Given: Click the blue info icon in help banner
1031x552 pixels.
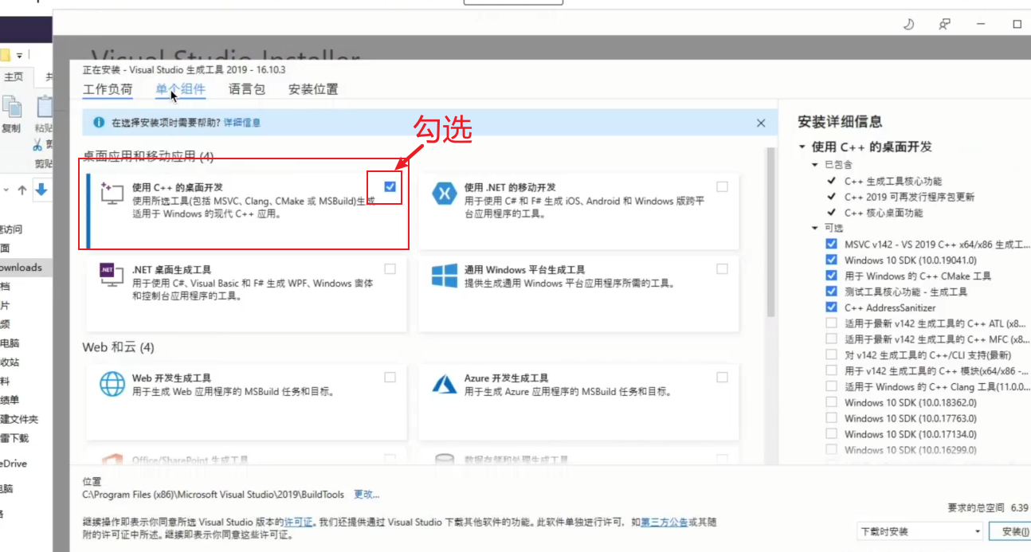Looking at the screenshot, I should tap(99, 123).
